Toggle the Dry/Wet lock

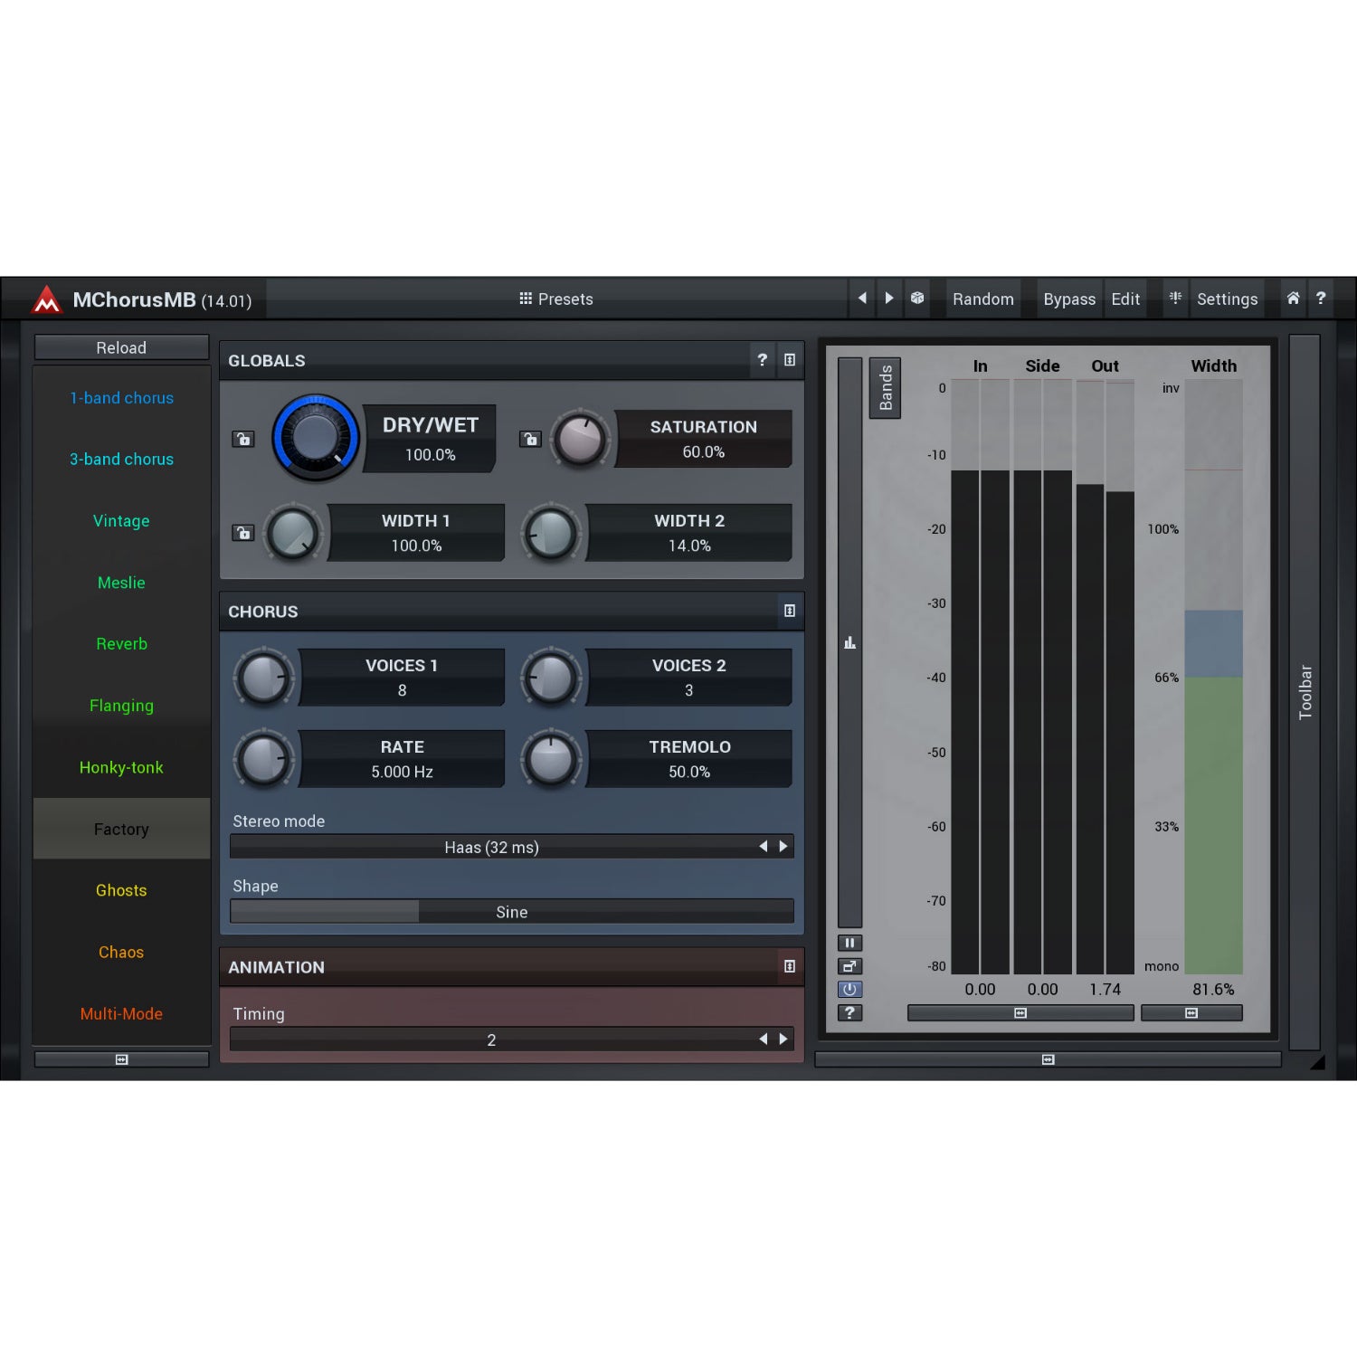coord(243,439)
